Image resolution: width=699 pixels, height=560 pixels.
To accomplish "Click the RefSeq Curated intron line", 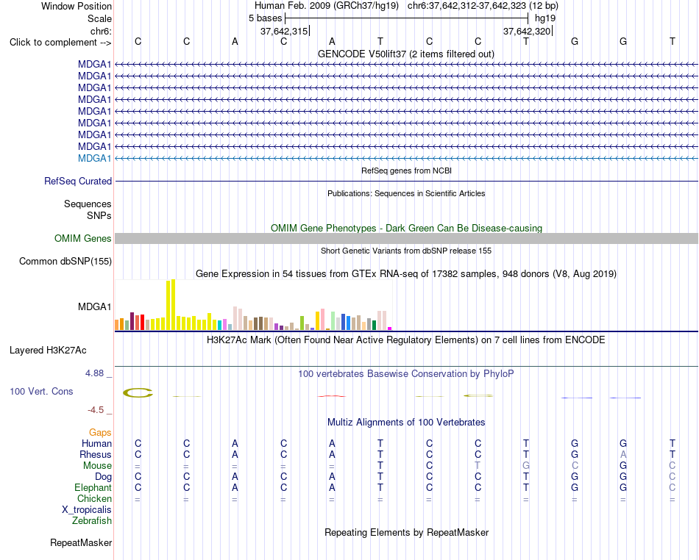I will (407, 182).
